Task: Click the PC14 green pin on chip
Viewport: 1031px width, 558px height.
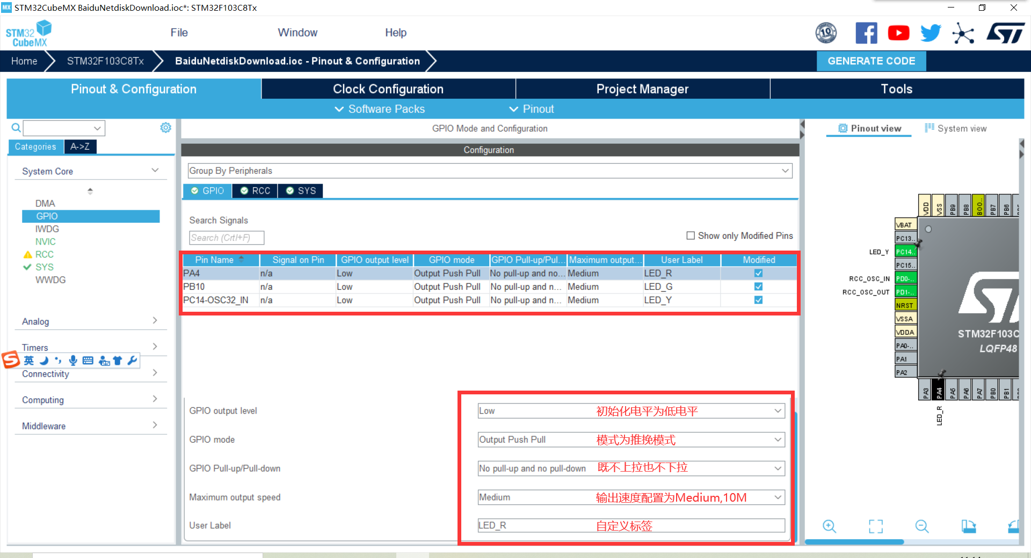Action: pyautogui.click(x=906, y=252)
